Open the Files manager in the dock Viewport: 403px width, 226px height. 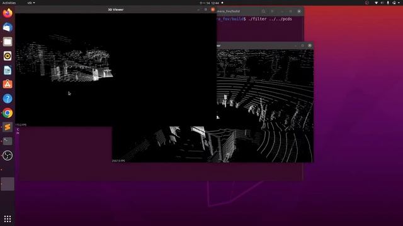click(8, 41)
